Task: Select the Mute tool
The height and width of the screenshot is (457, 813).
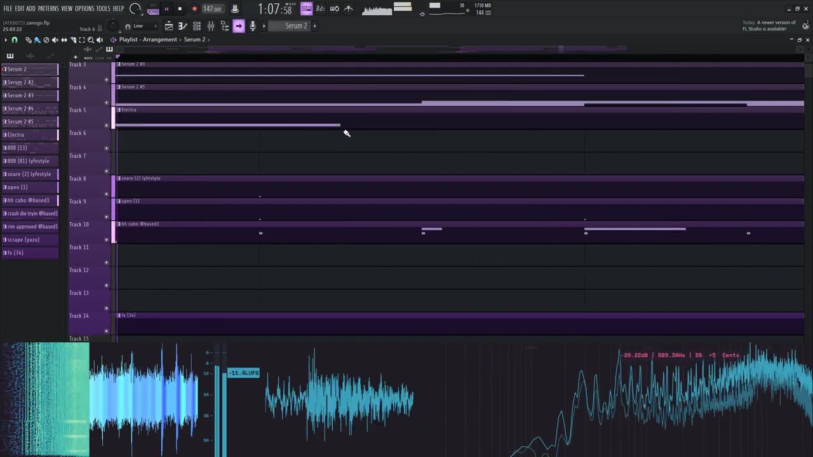Action: click(x=55, y=40)
